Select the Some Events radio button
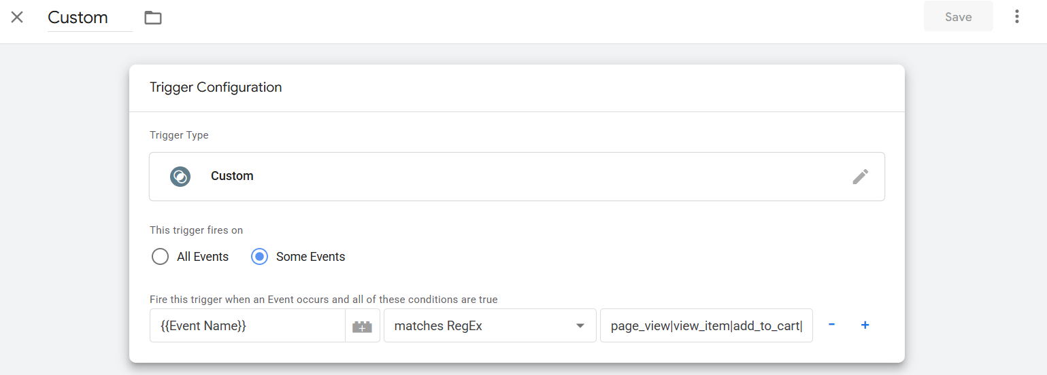 (x=259, y=257)
